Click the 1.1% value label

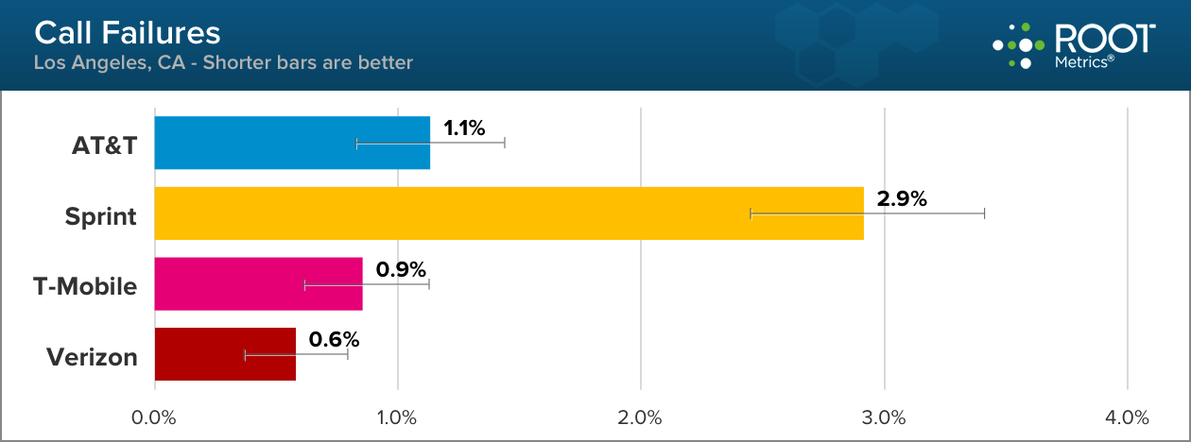click(464, 127)
